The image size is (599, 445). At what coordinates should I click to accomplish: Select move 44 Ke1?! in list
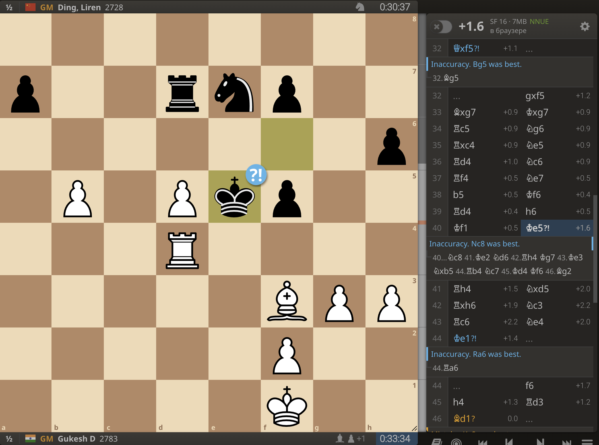(465, 338)
